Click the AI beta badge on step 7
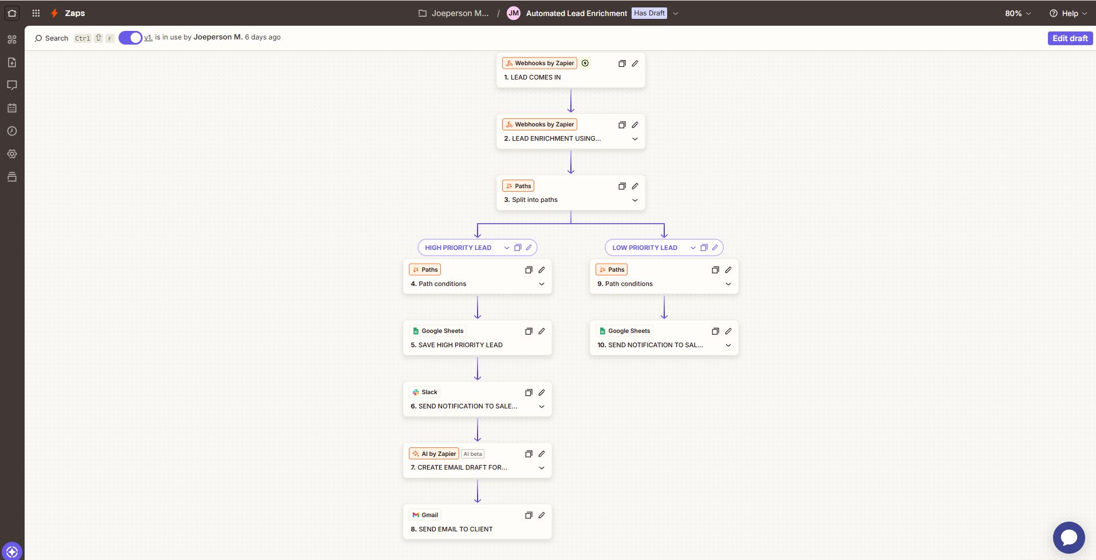 tap(473, 454)
